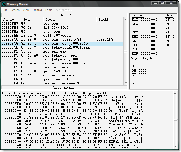Click the Opcode column header

tap(50, 20)
